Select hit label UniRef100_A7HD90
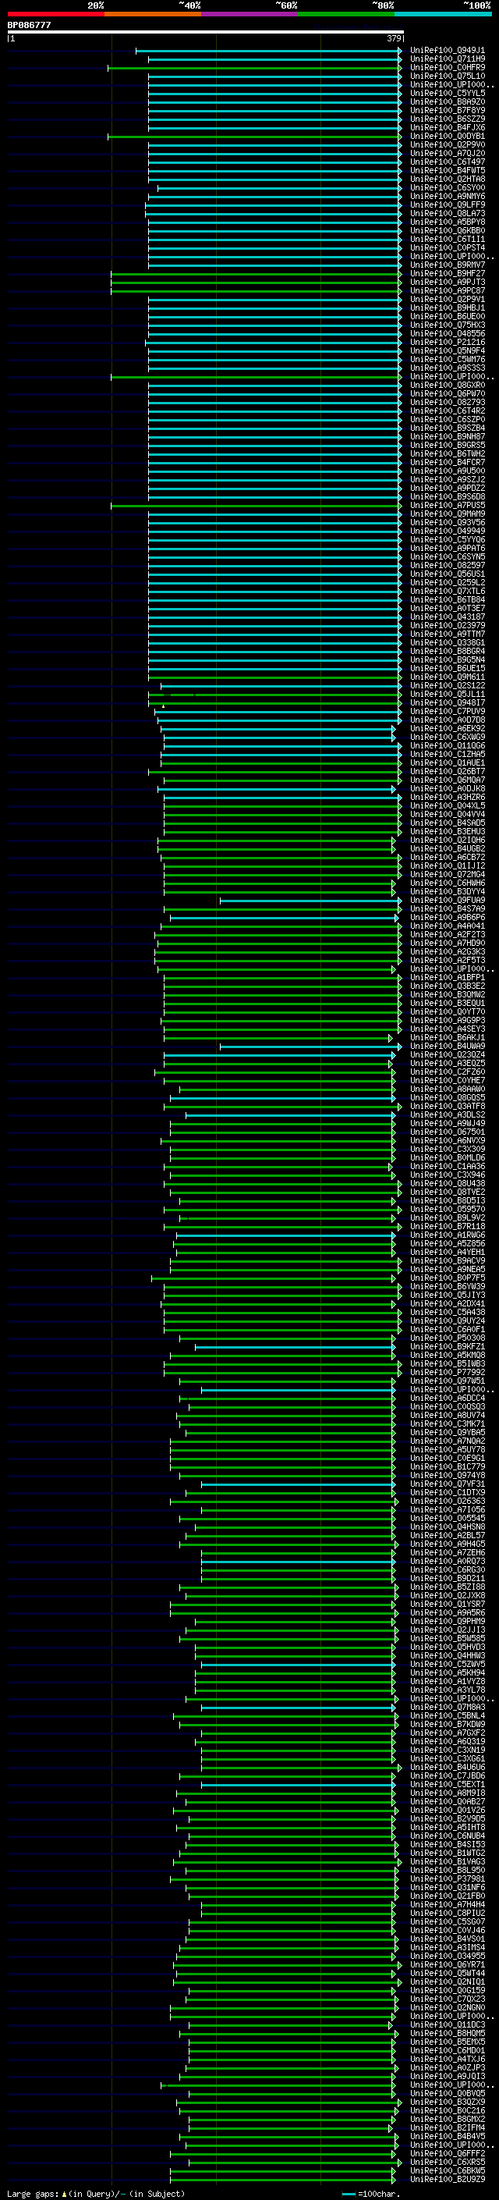Image resolution: width=499 pixels, height=2200 pixels. coord(447,943)
